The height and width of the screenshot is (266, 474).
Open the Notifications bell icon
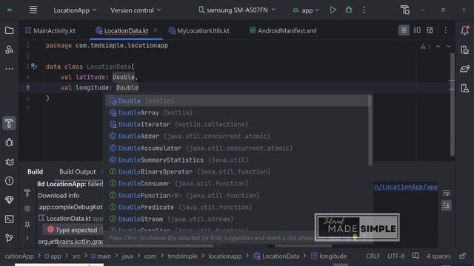465,30
